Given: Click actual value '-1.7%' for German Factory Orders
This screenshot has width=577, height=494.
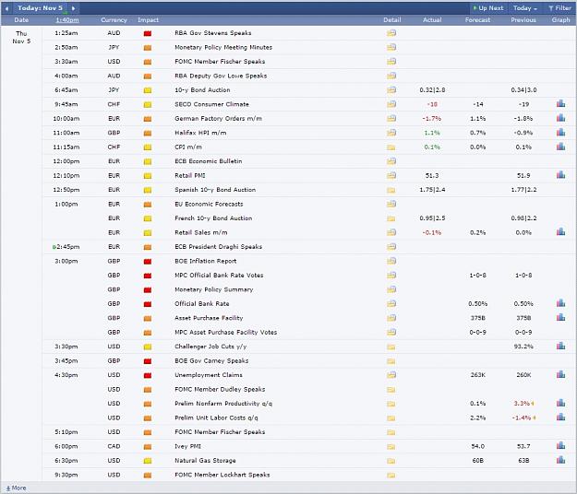Looking at the screenshot, I should 432,119.
